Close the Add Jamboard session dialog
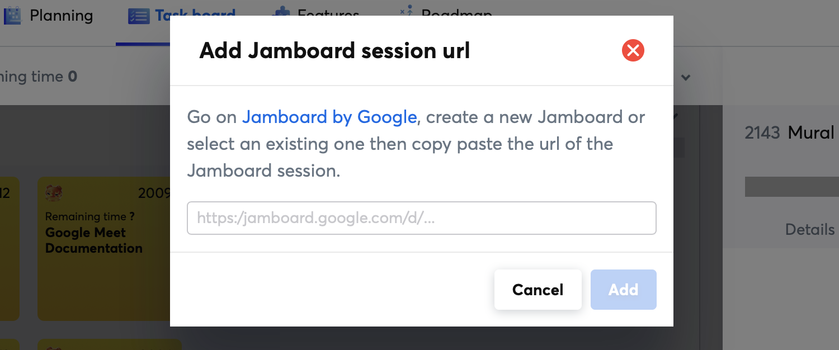The width and height of the screenshot is (839, 350). (633, 50)
